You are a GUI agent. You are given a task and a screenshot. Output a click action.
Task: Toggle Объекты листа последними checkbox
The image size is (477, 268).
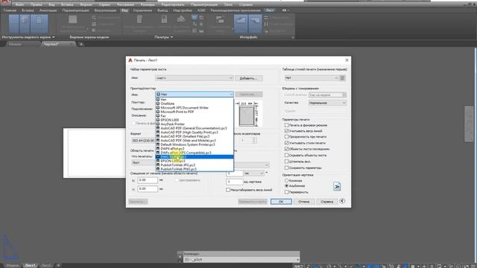pyautogui.click(x=286, y=149)
